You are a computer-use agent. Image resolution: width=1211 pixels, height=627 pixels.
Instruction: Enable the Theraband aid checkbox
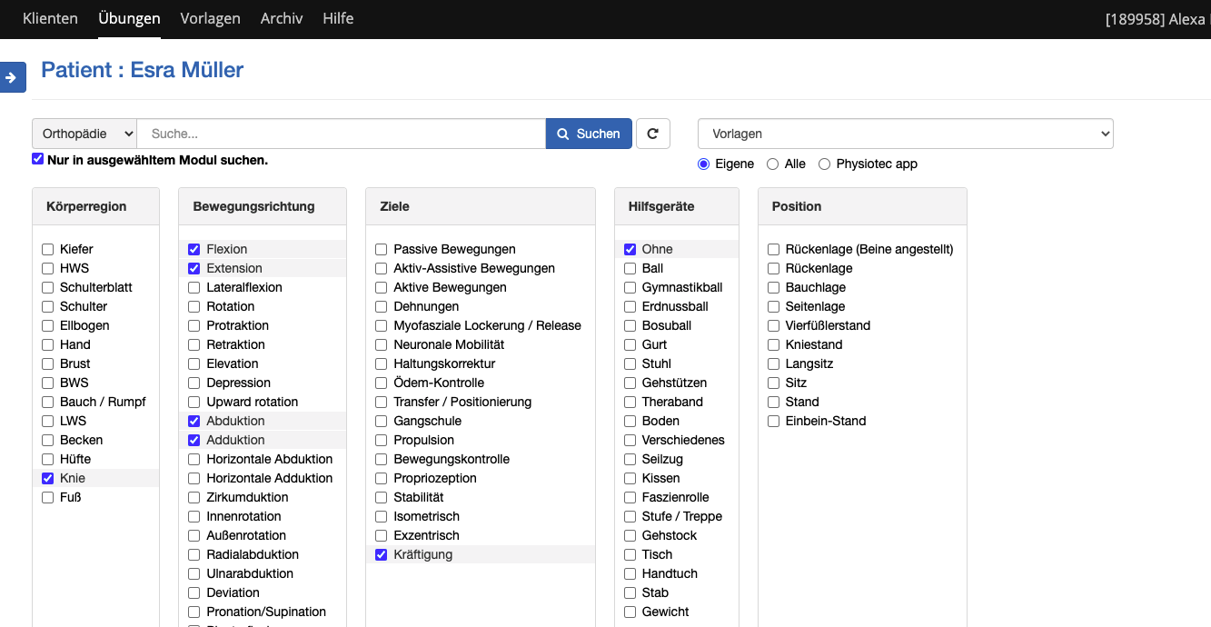click(630, 401)
